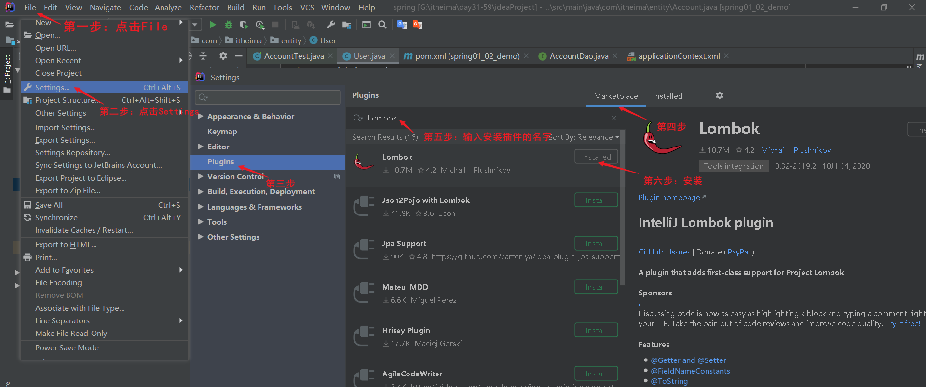Click the Tools integration tag
Image resolution: width=926 pixels, height=387 pixels.
tap(733, 166)
